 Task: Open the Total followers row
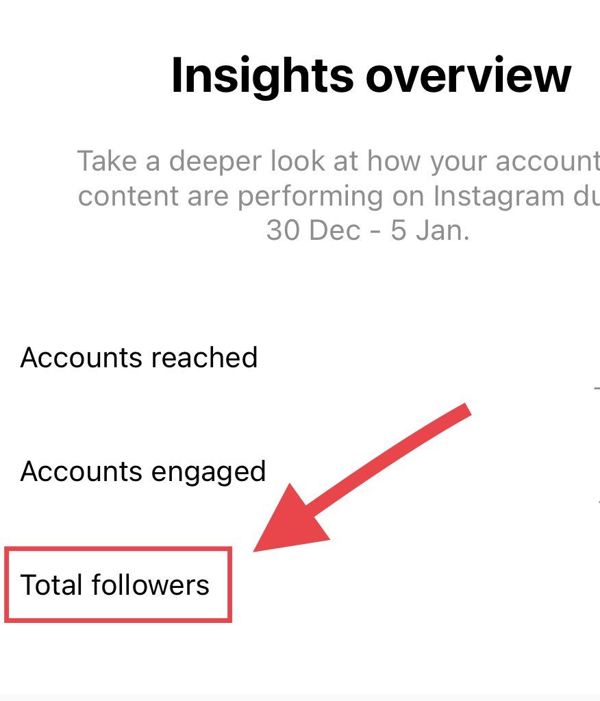[115, 585]
